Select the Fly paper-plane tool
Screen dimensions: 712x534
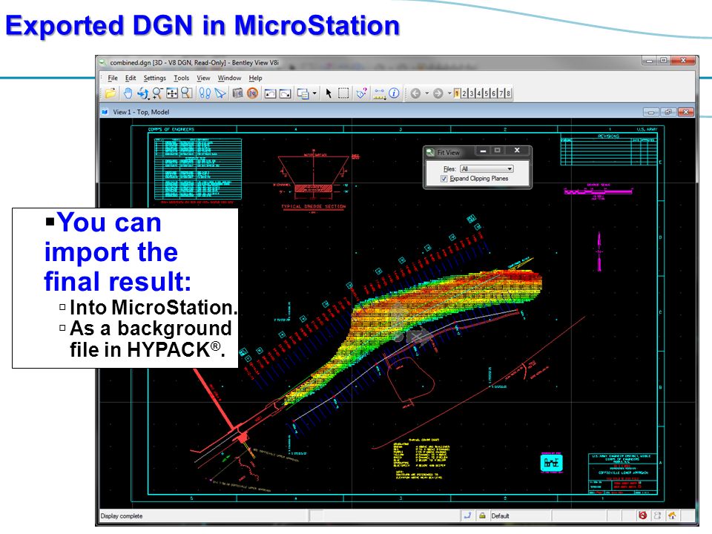(x=220, y=93)
